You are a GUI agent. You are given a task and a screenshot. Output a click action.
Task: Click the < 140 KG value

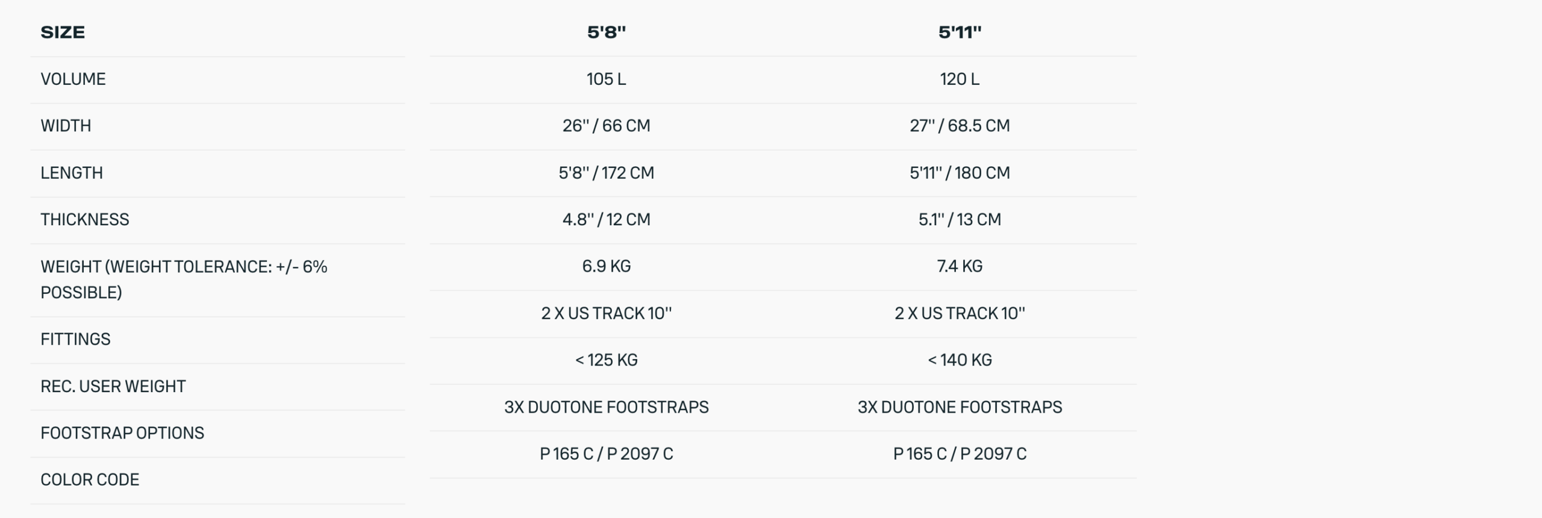point(960,360)
